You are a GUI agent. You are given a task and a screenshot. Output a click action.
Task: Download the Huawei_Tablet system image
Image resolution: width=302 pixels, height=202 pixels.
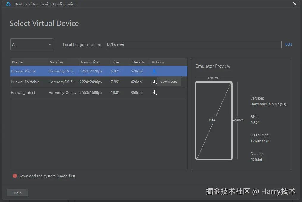(x=154, y=92)
